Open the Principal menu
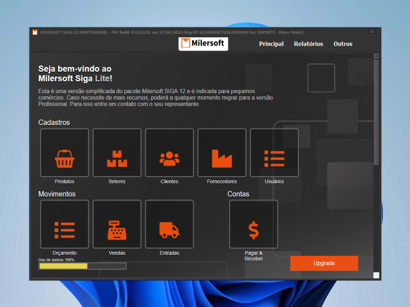Viewport: 410px width, 307px height. click(271, 44)
